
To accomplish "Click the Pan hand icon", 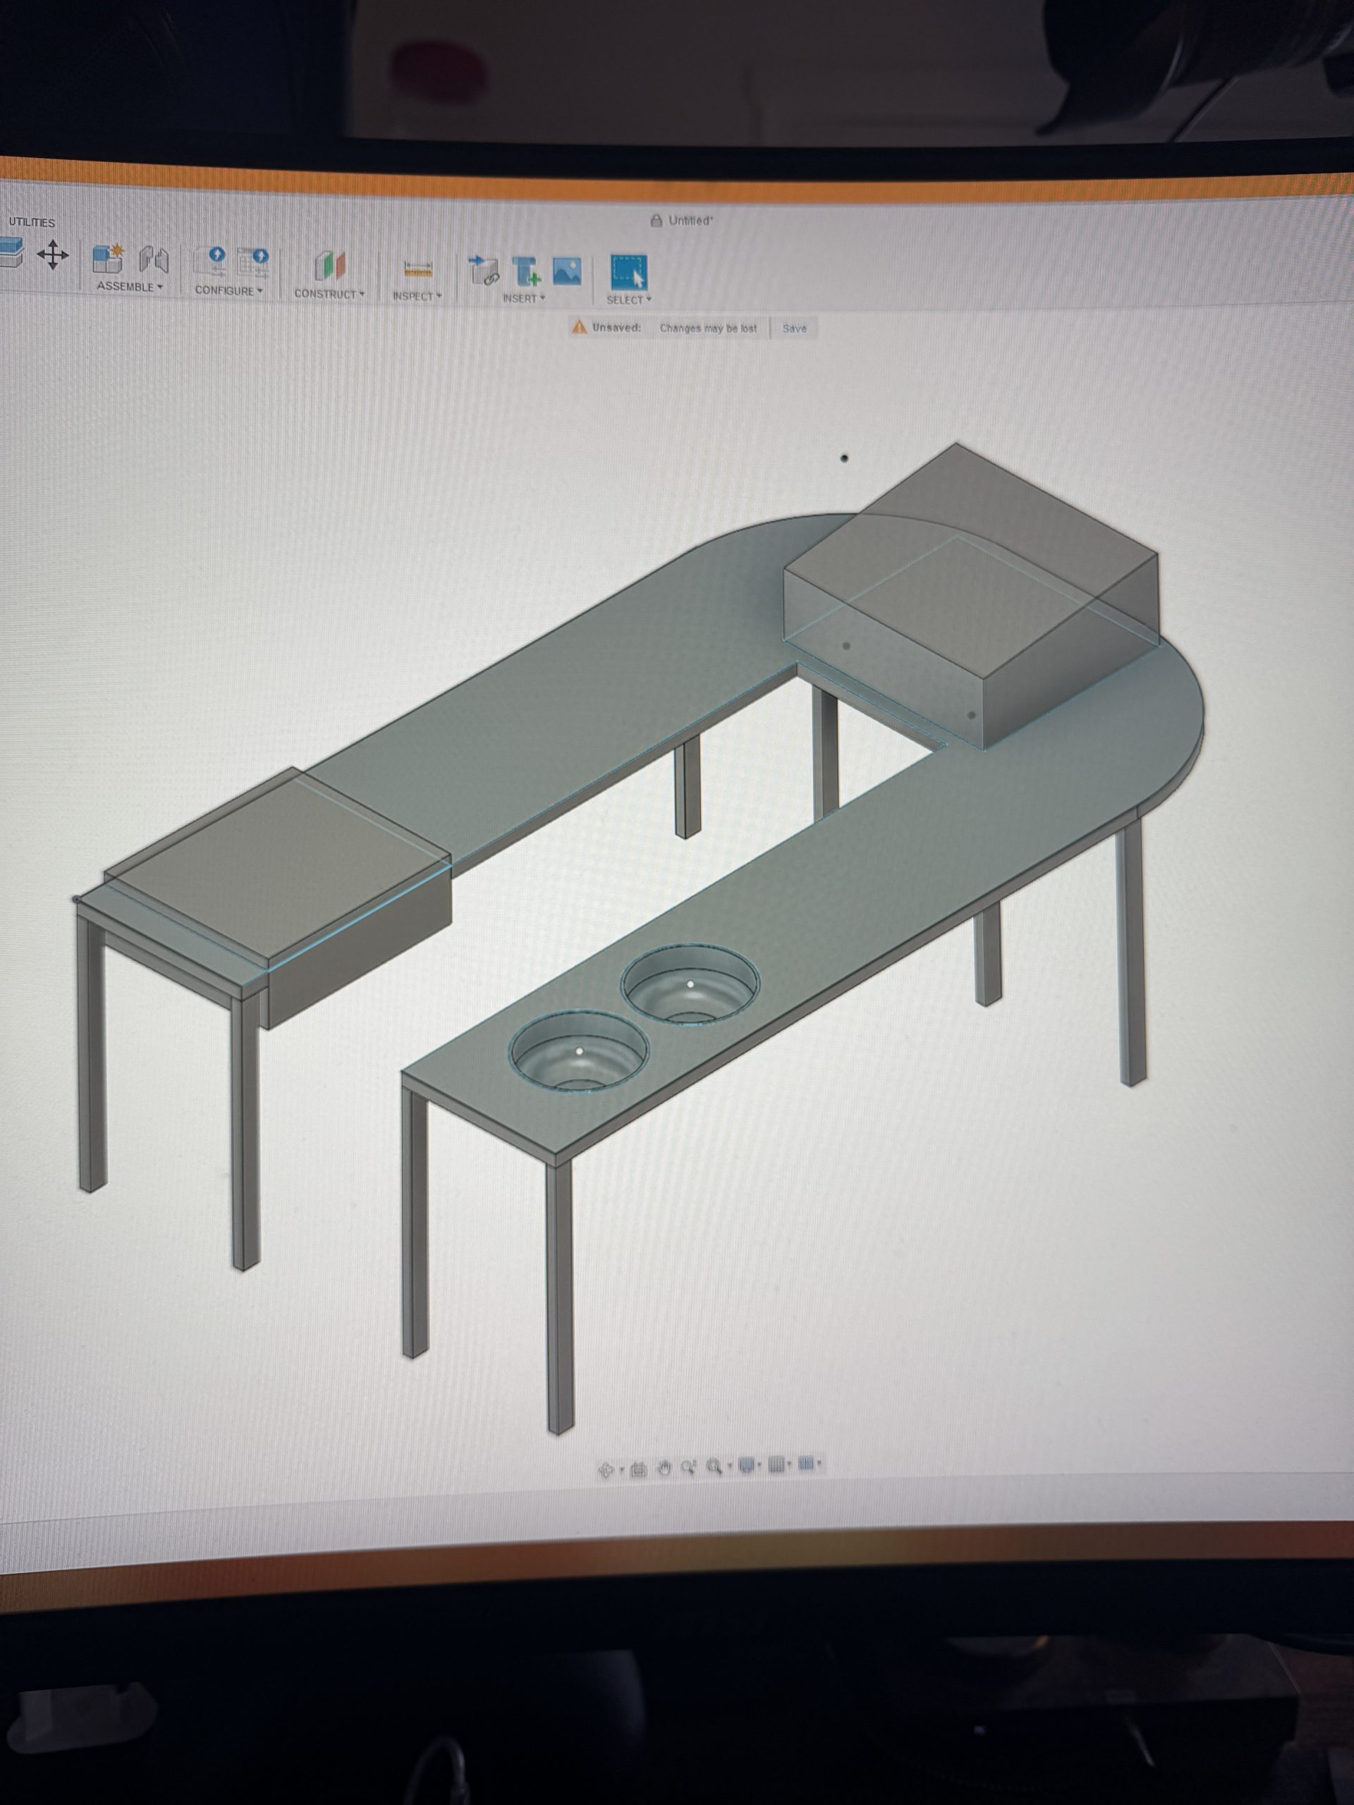I will [x=664, y=1468].
